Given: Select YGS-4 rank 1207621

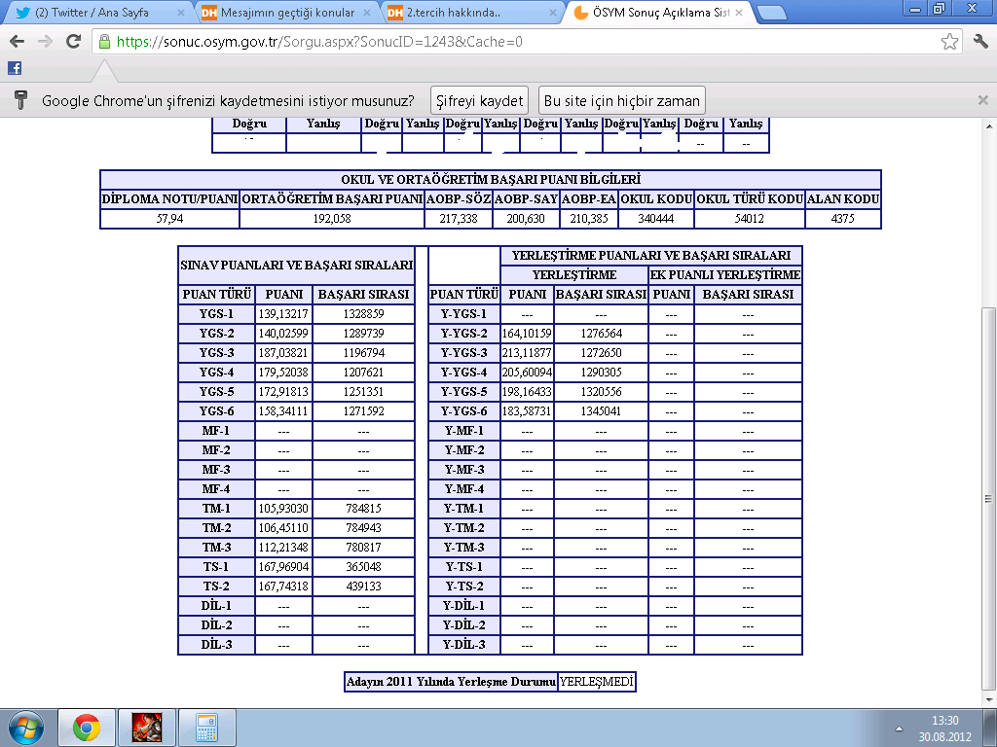Looking at the screenshot, I should (x=364, y=373).
